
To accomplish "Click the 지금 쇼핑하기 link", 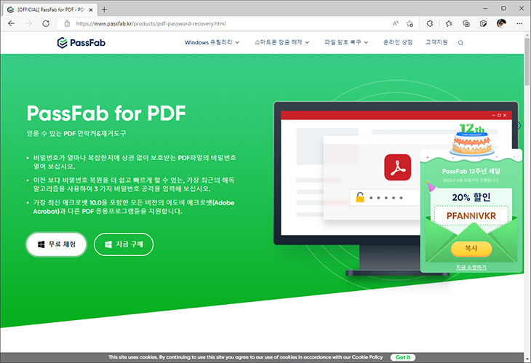I will point(471,267).
